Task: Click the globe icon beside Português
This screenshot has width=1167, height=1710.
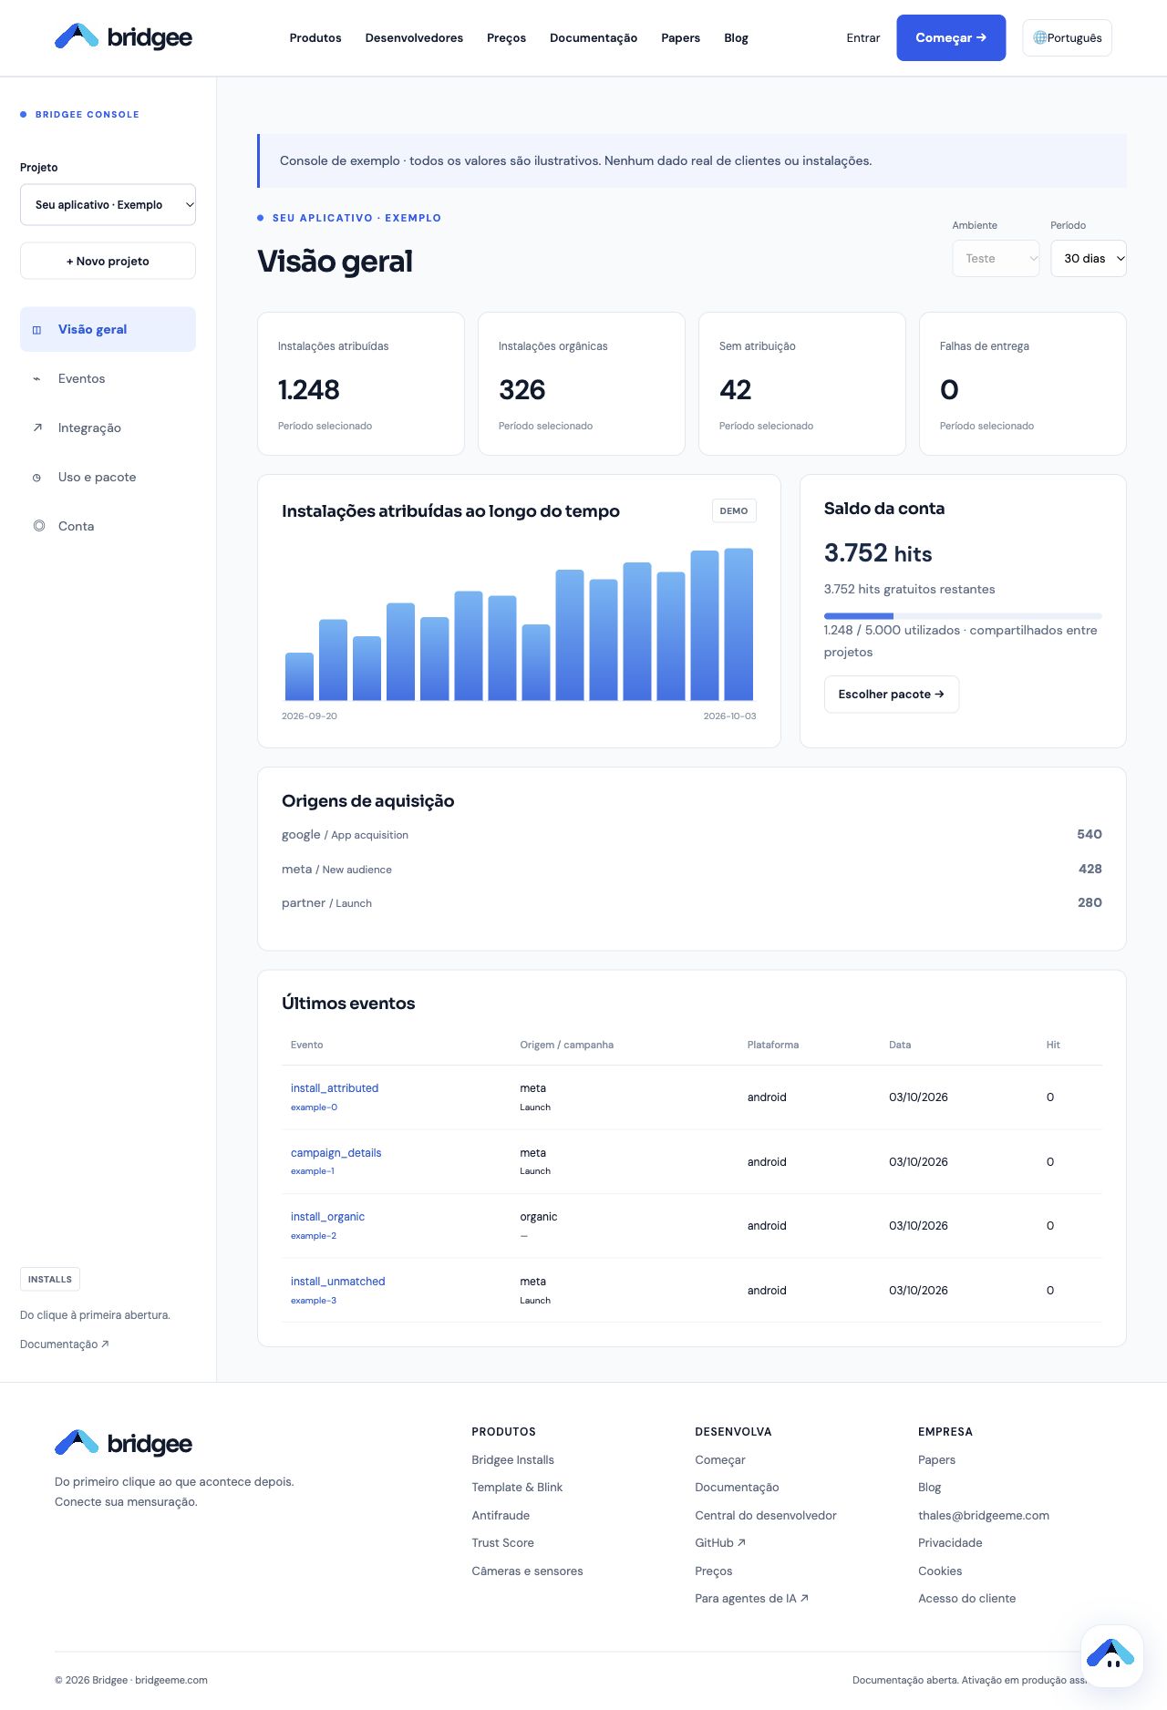Action: click(1039, 37)
